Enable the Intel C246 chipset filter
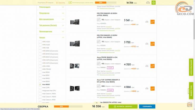The image size is (195, 110). click(40, 88)
